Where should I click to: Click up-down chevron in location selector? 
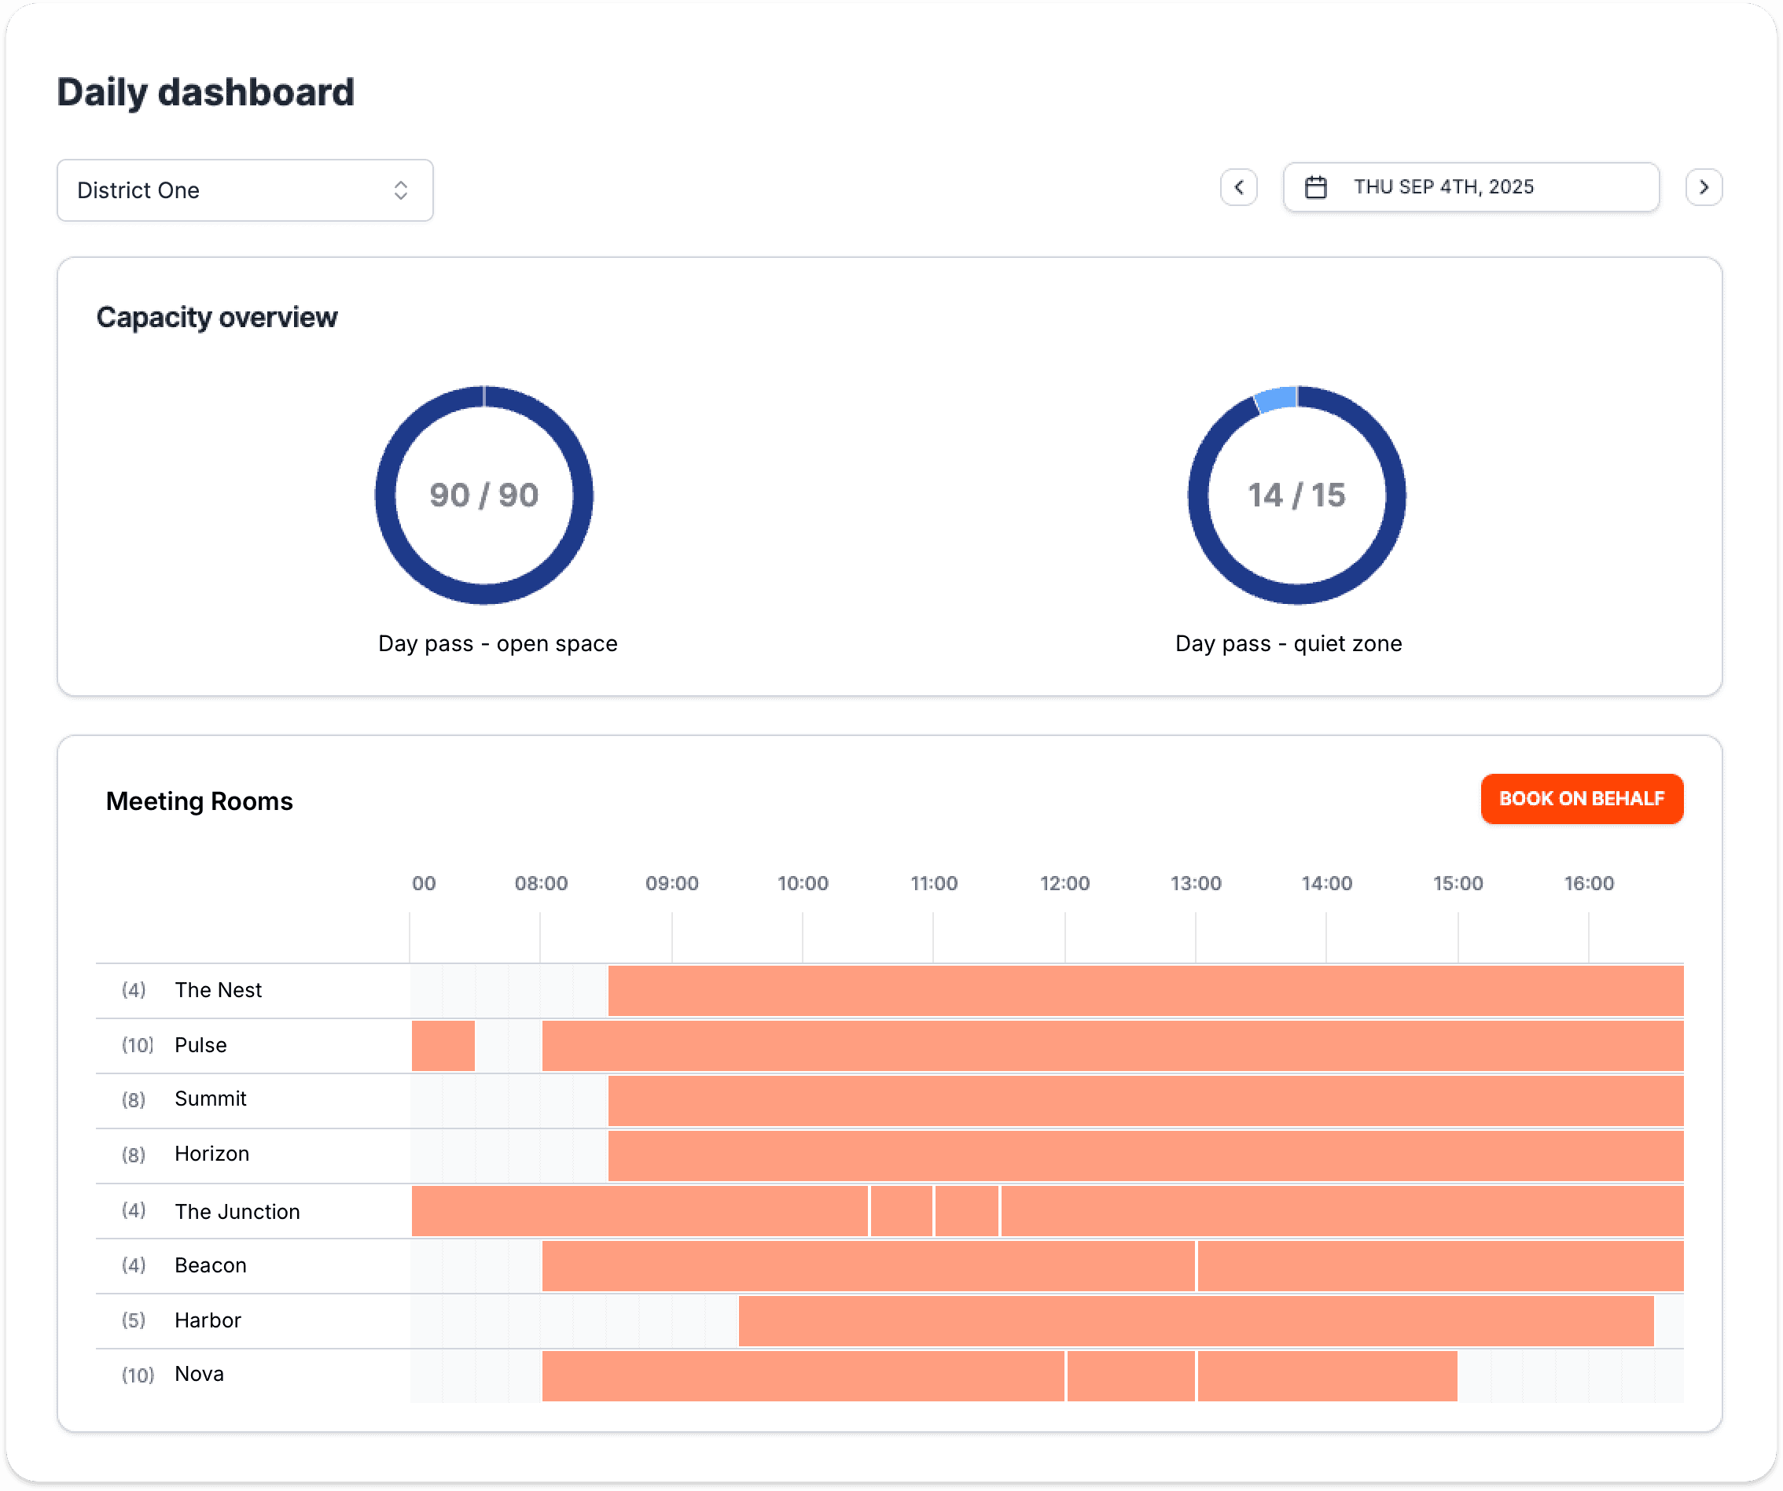click(401, 190)
